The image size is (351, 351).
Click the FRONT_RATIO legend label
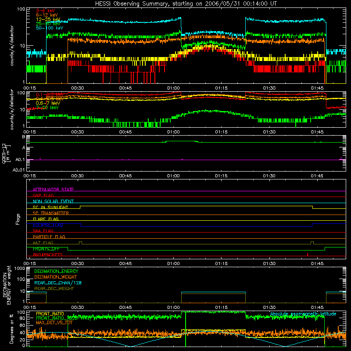click(x=50, y=314)
